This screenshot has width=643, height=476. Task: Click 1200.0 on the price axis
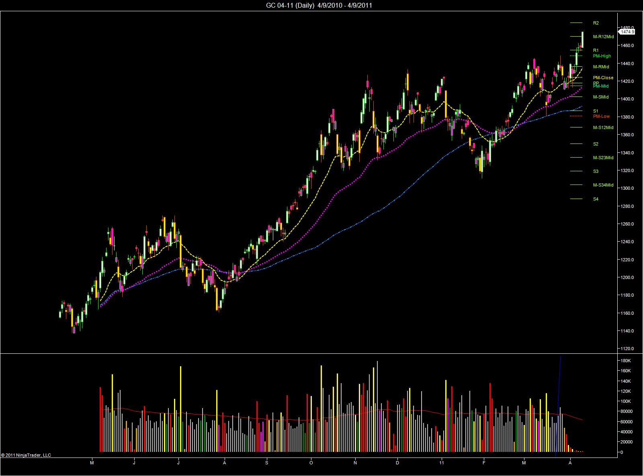pyautogui.click(x=627, y=277)
